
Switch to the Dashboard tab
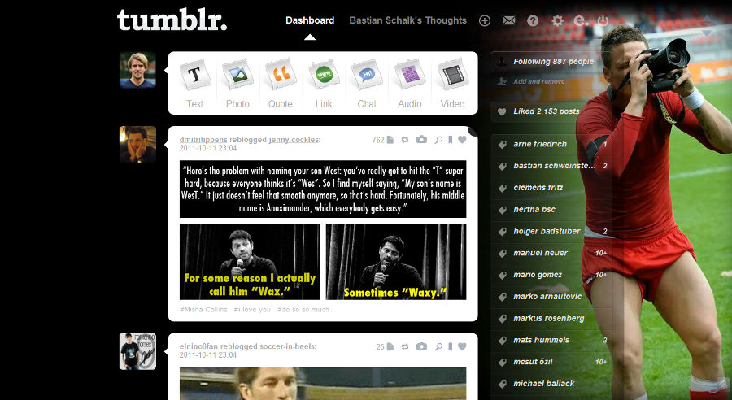(310, 20)
